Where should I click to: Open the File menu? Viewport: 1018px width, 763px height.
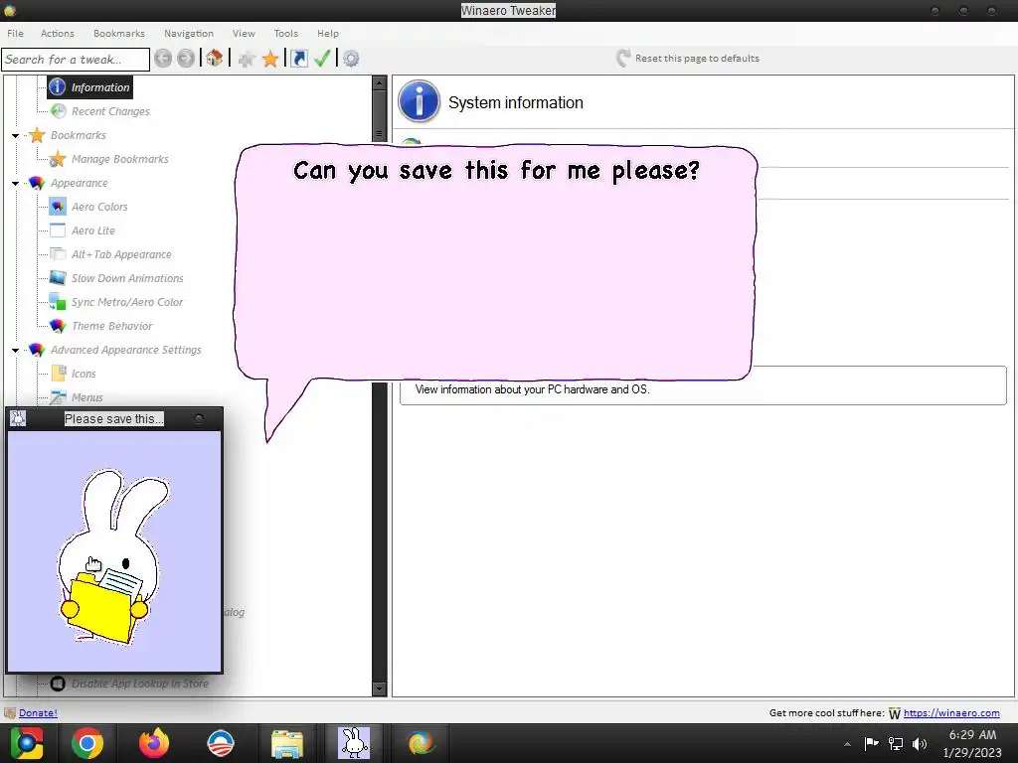pos(15,33)
